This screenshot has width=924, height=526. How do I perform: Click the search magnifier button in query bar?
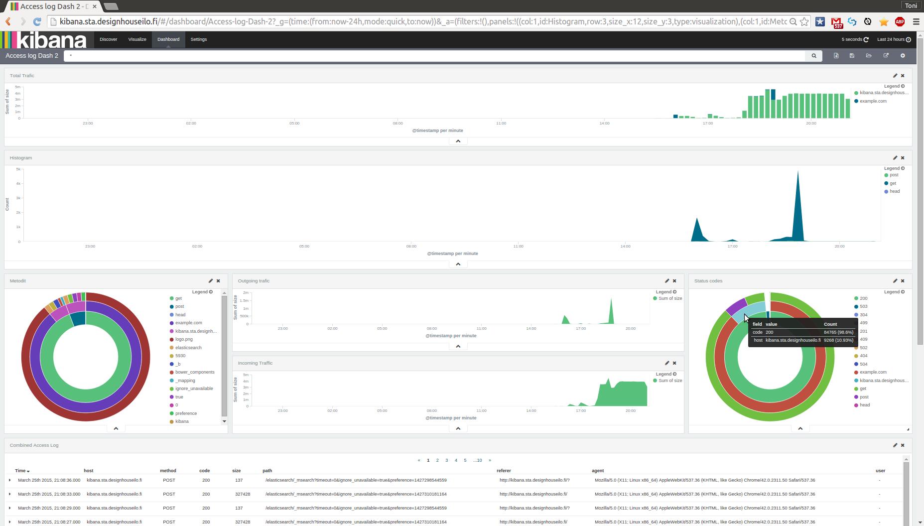(x=814, y=56)
